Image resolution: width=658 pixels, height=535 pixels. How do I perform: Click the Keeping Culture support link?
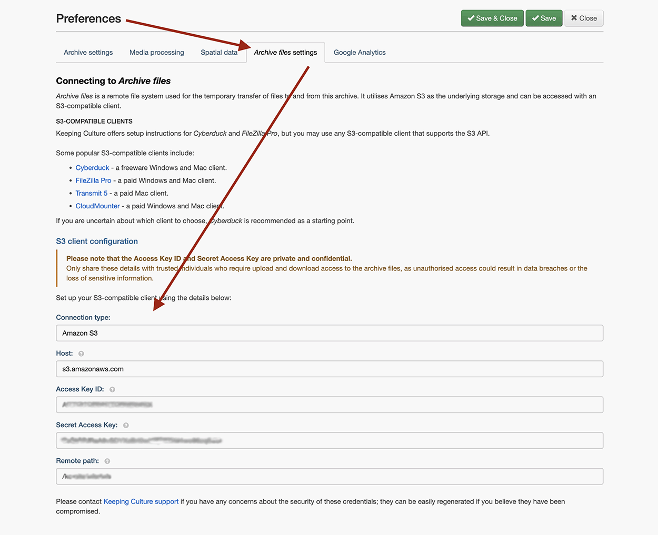pyautogui.click(x=141, y=501)
